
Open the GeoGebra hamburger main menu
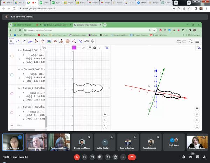[x=198, y=41]
